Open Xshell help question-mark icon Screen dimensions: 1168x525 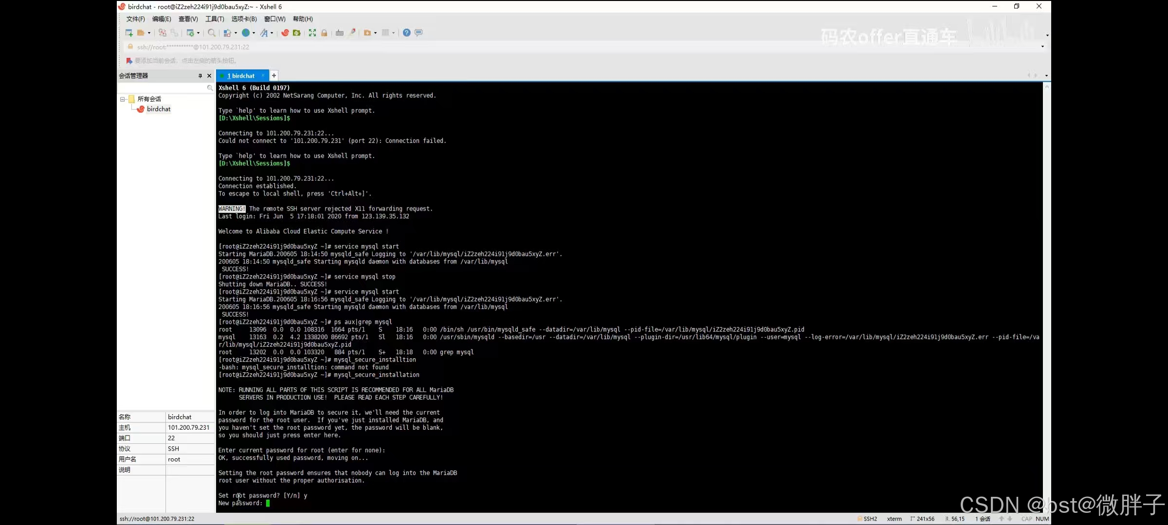click(x=406, y=33)
